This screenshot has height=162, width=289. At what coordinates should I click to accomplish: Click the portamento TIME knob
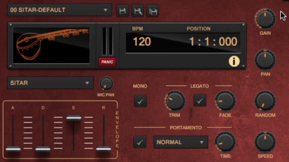[x=225, y=142]
